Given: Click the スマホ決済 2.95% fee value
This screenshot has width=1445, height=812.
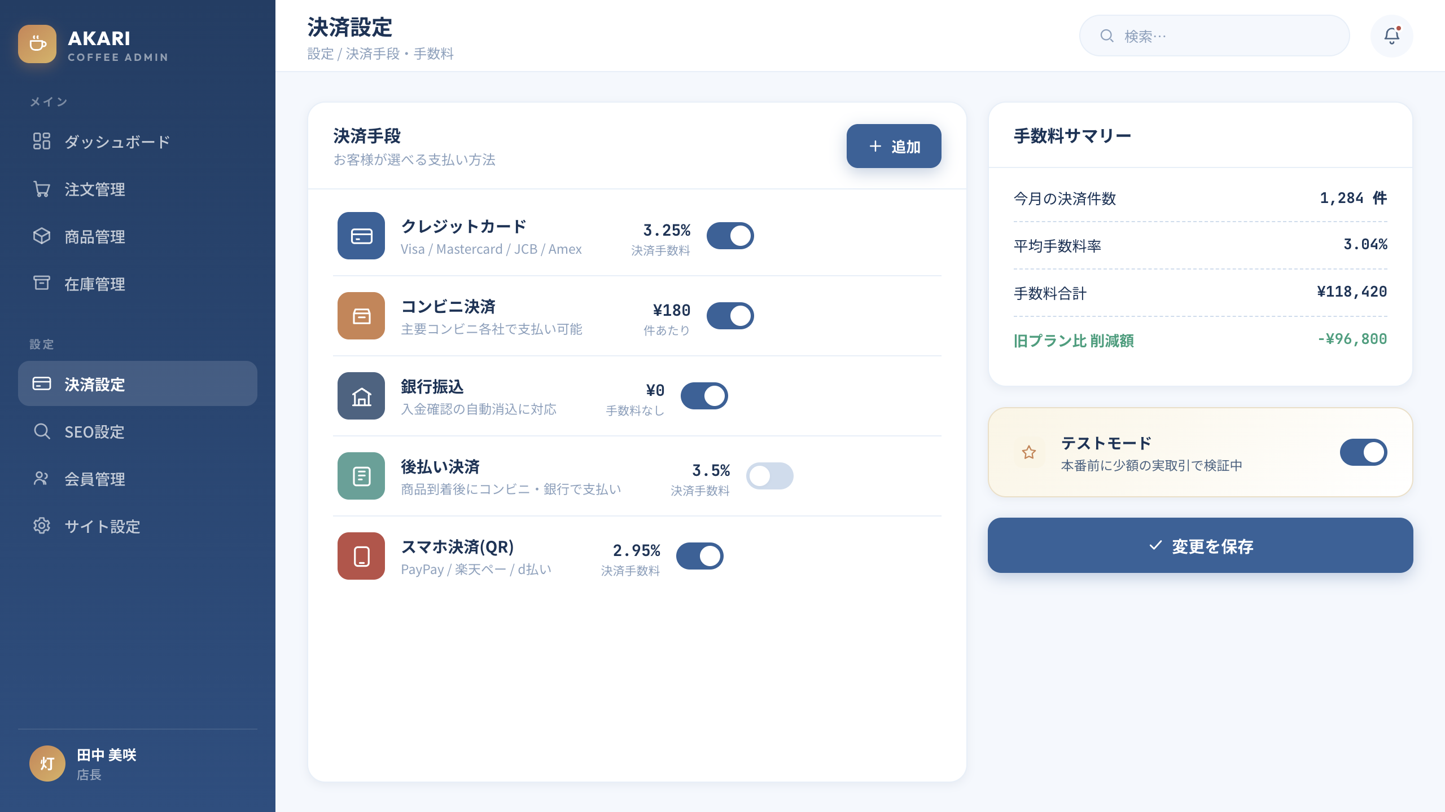Looking at the screenshot, I should tap(636, 550).
